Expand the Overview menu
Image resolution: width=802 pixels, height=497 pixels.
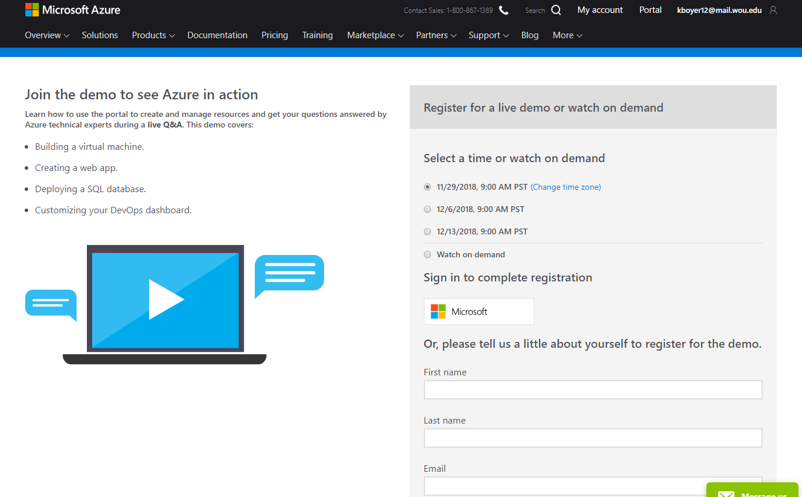(47, 35)
